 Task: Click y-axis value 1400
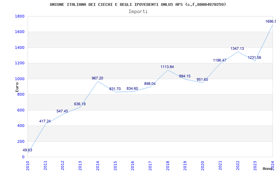pyautogui.click(x=20, y=47)
